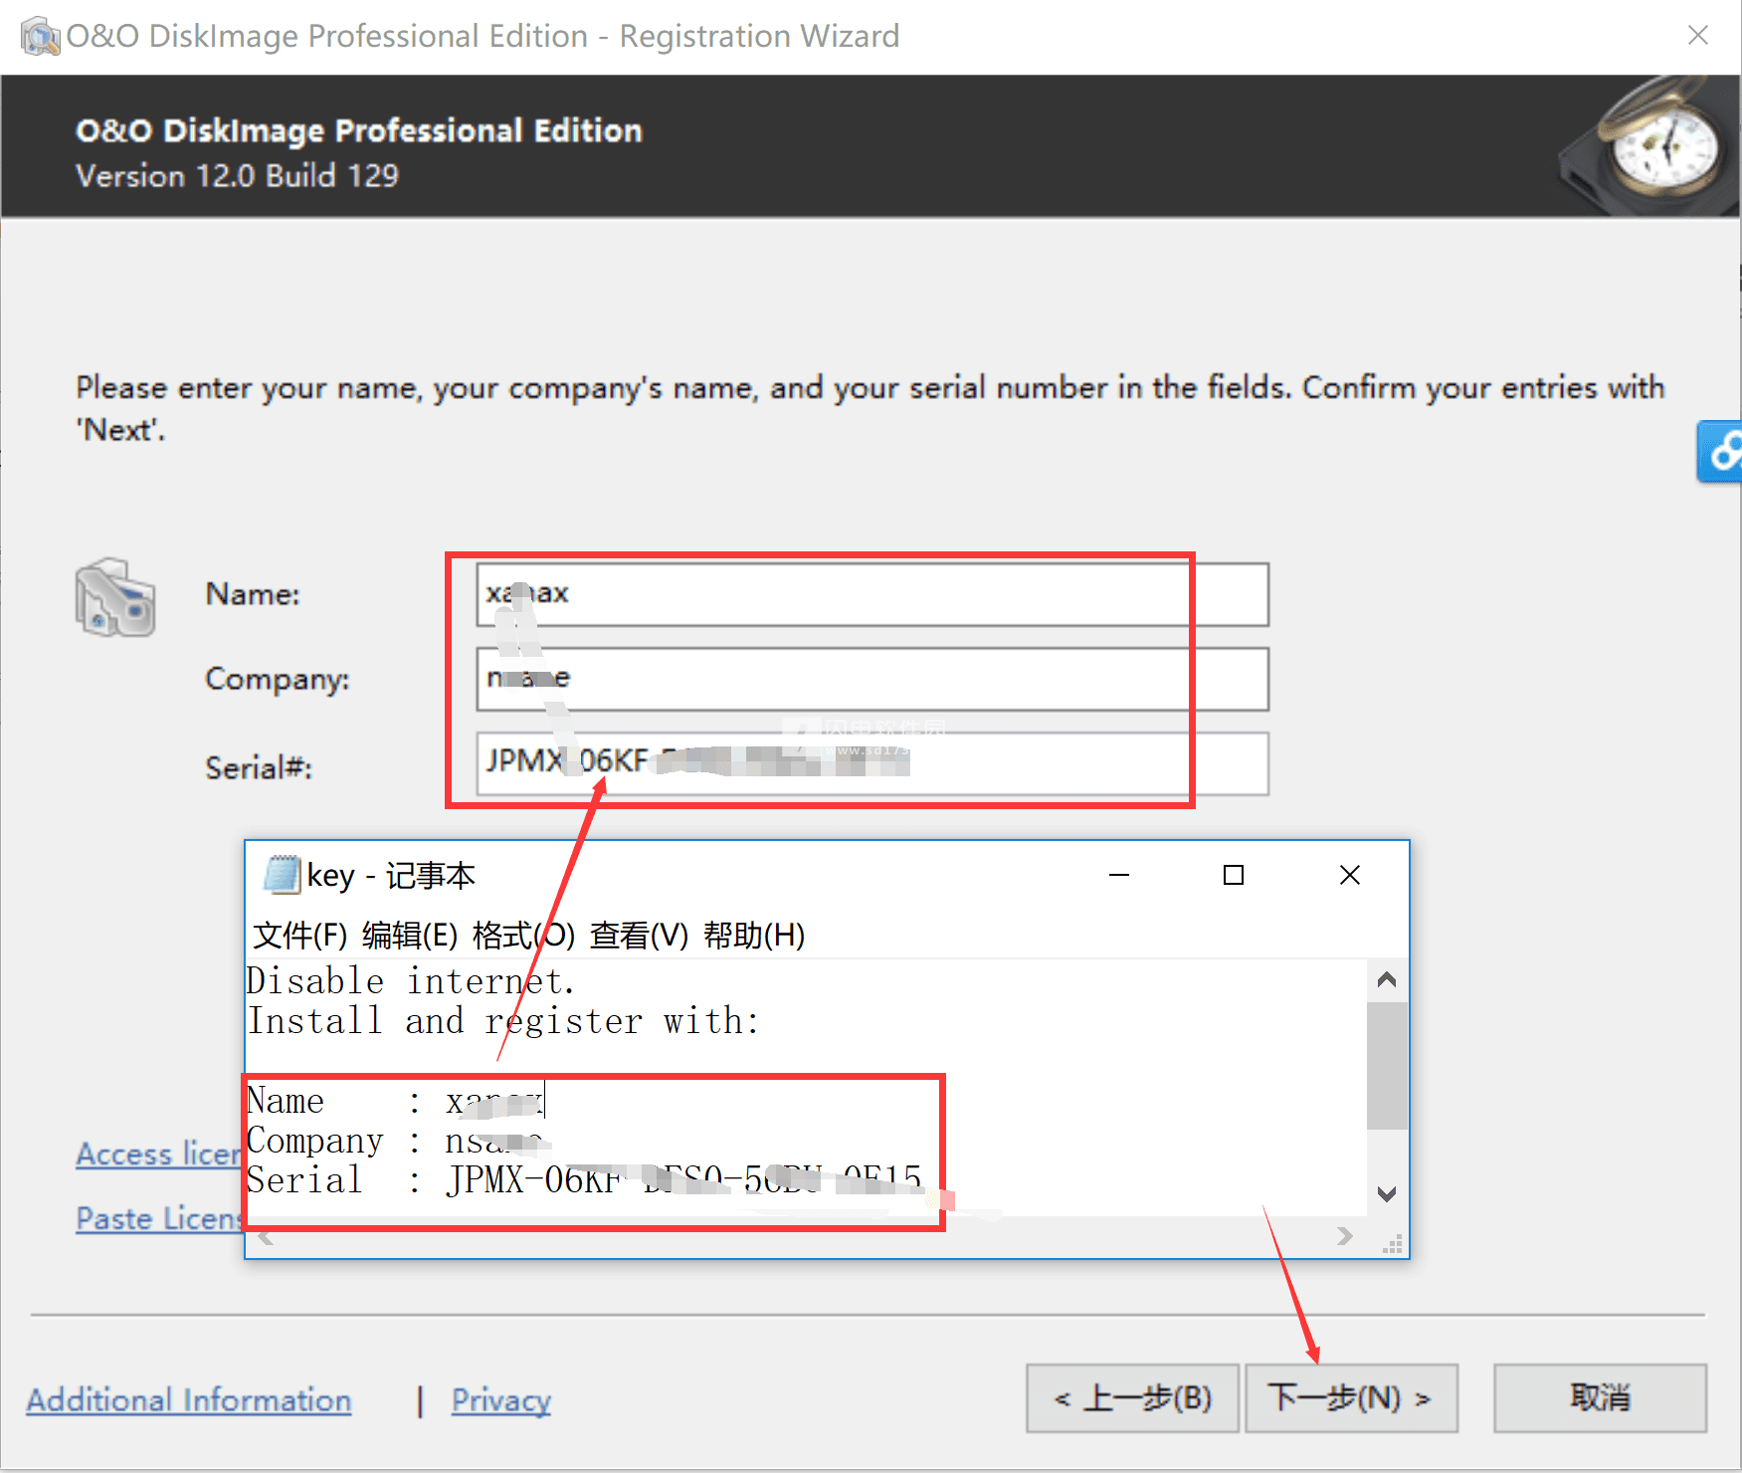Click the 取消 cancel button

pos(1600,1398)
